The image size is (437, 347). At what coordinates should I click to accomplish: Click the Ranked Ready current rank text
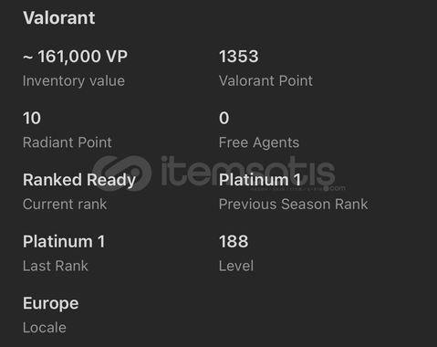(79, 180)
